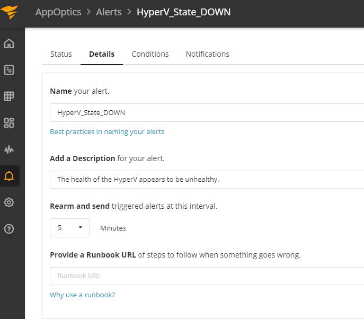Select the Alerts bell icon in the sidebar
364x319 pixels.
tap(10, 176)
